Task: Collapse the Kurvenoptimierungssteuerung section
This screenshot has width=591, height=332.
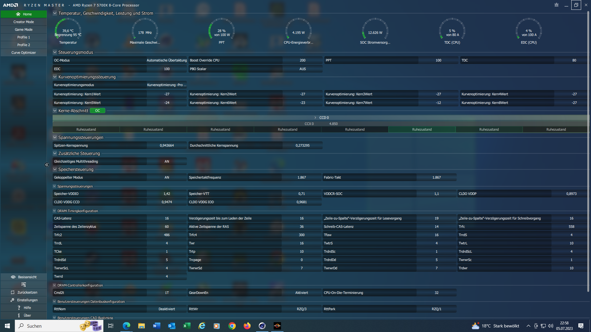Action: [55, 77]
